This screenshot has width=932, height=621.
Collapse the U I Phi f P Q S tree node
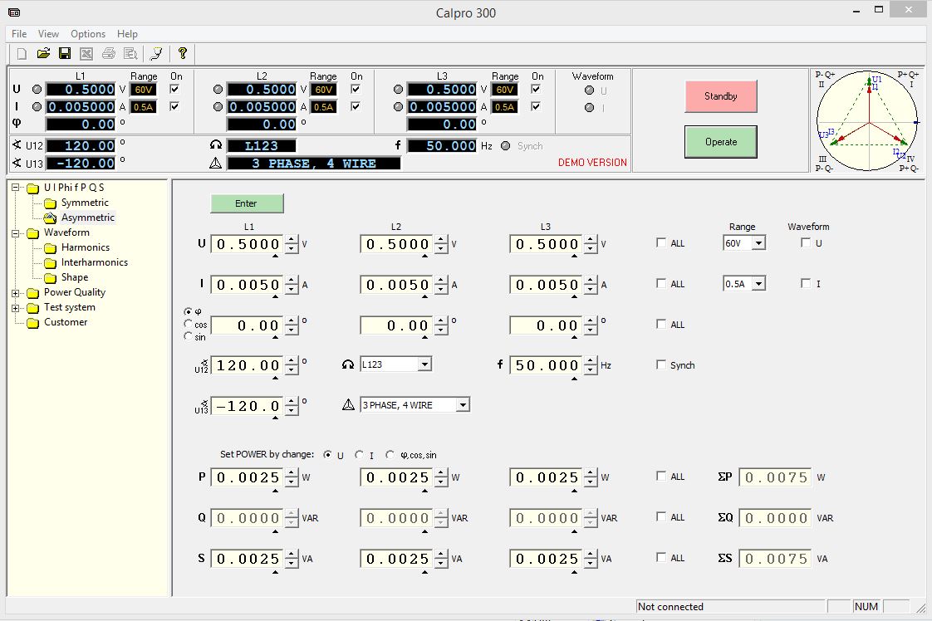[16, 188]
